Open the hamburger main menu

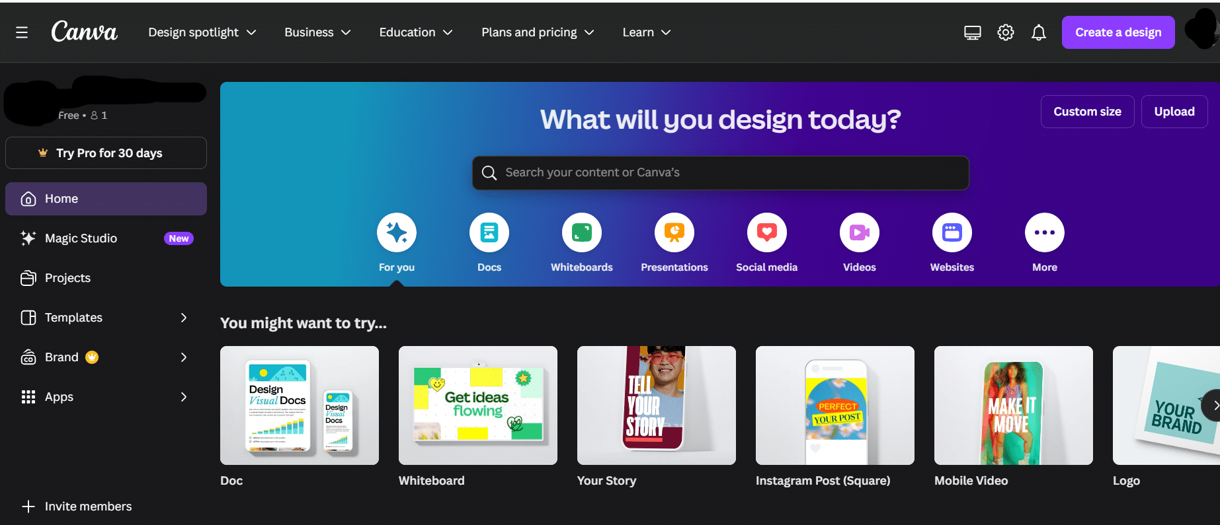pyautogui.click(x=22, y=32)
